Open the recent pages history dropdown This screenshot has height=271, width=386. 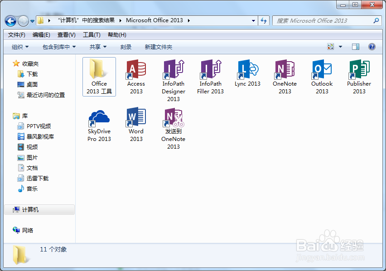(32, 21)
